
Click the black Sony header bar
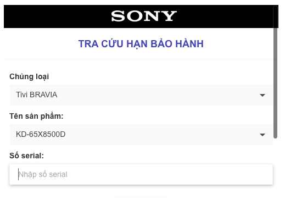(x=141, y=16)
